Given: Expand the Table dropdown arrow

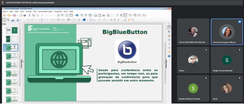Looking at the screenshot, I should point(93,15).
